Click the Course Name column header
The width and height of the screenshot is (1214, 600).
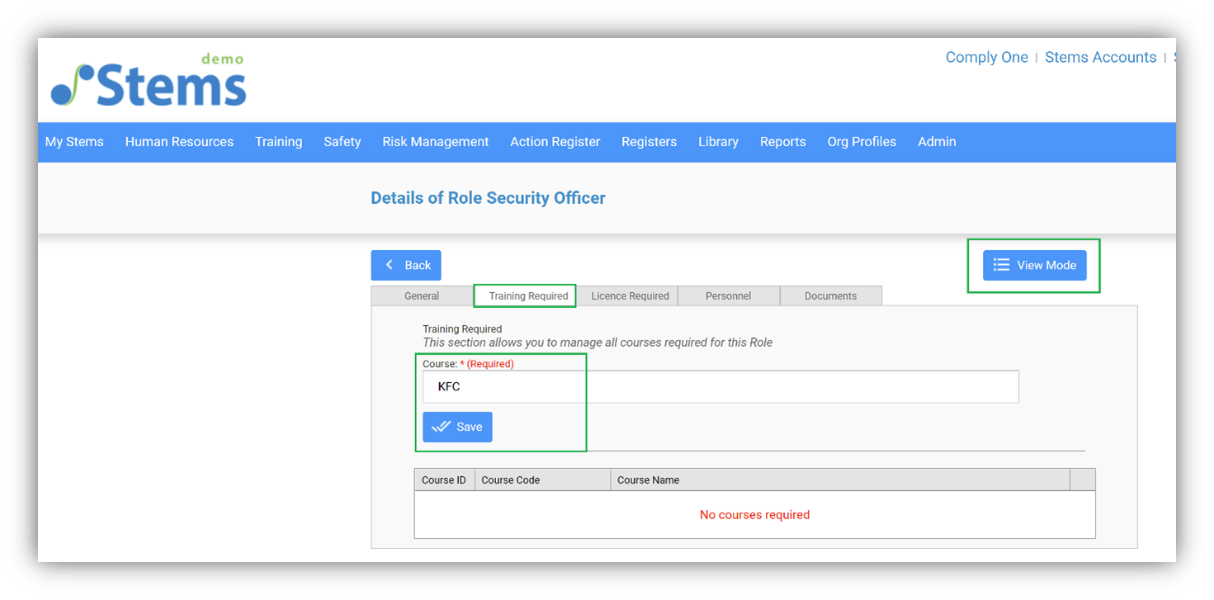[x=839, y=480]
